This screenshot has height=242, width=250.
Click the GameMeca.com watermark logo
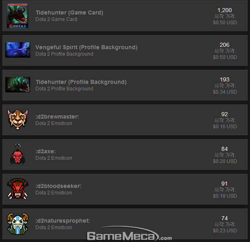coord(129,234)
